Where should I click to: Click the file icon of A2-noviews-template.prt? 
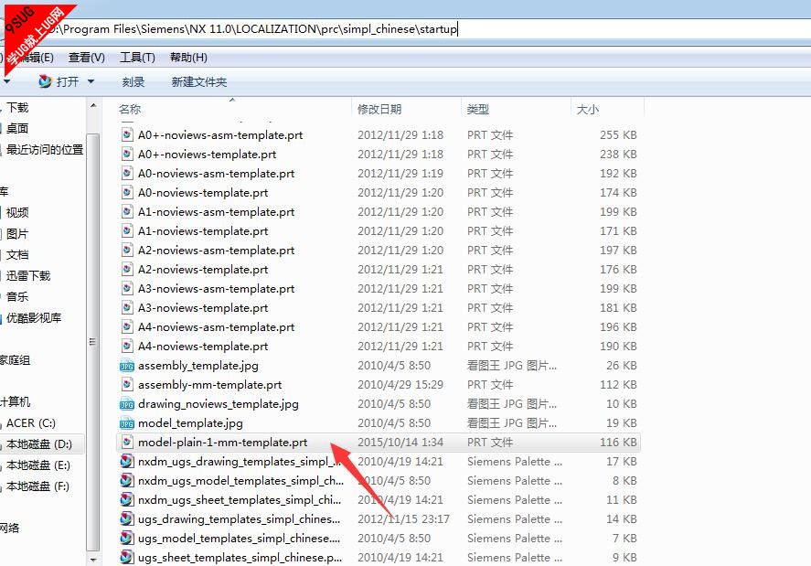tap(127, 269)
